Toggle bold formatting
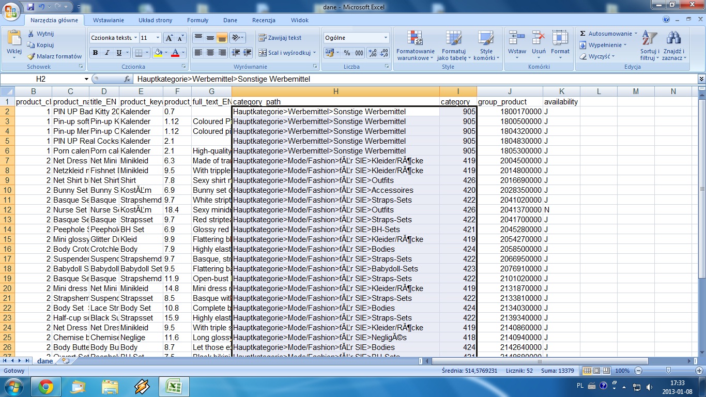The image size is (706, 397). click(x=95, y=53)
